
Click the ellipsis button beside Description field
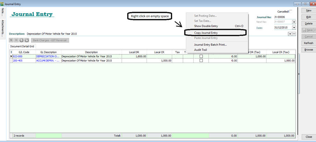coord(294,34)
